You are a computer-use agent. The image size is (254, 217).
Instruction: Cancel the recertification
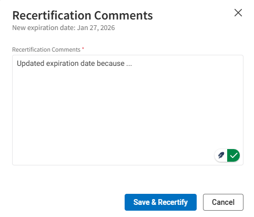pos(223,202)
